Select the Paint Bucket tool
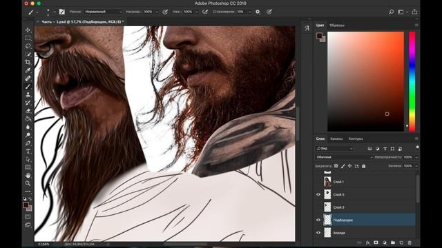The image size is (442, 248). (x=28, y=119)
